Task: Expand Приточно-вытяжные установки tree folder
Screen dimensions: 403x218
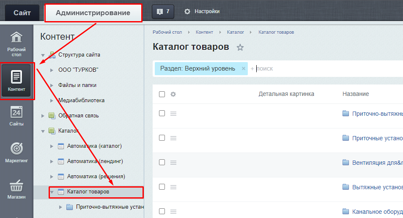Action: [x=60, y=207]
